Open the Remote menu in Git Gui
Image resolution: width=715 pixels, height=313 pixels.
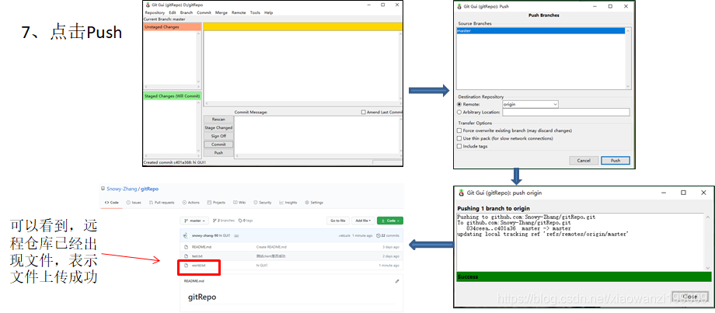239,12
